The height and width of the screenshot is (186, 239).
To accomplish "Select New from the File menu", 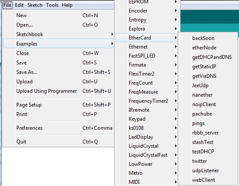I will point(58,15).
